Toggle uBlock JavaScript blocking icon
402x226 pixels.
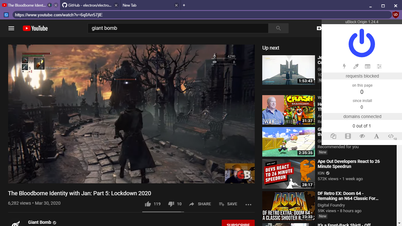[391, 136]
